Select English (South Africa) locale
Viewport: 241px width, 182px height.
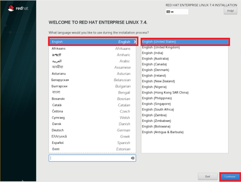pyautogui.click(x=185, y=110)
